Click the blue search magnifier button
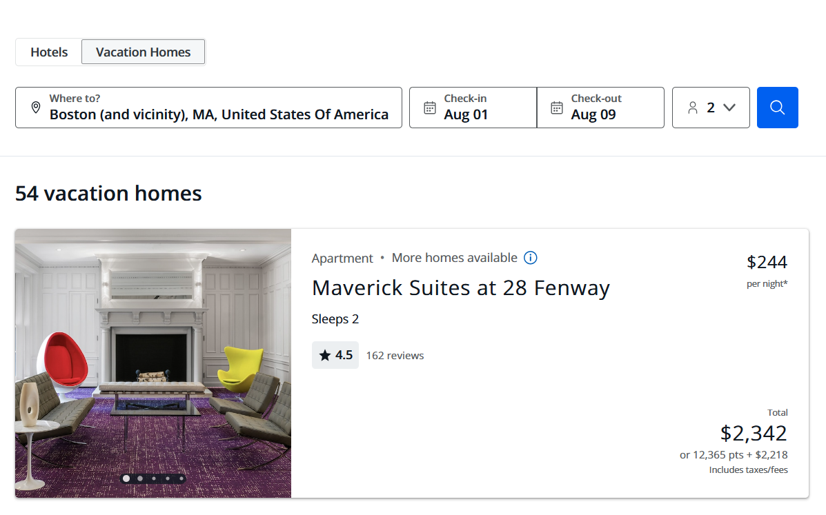Screen dimensions: 826x515 777,108
